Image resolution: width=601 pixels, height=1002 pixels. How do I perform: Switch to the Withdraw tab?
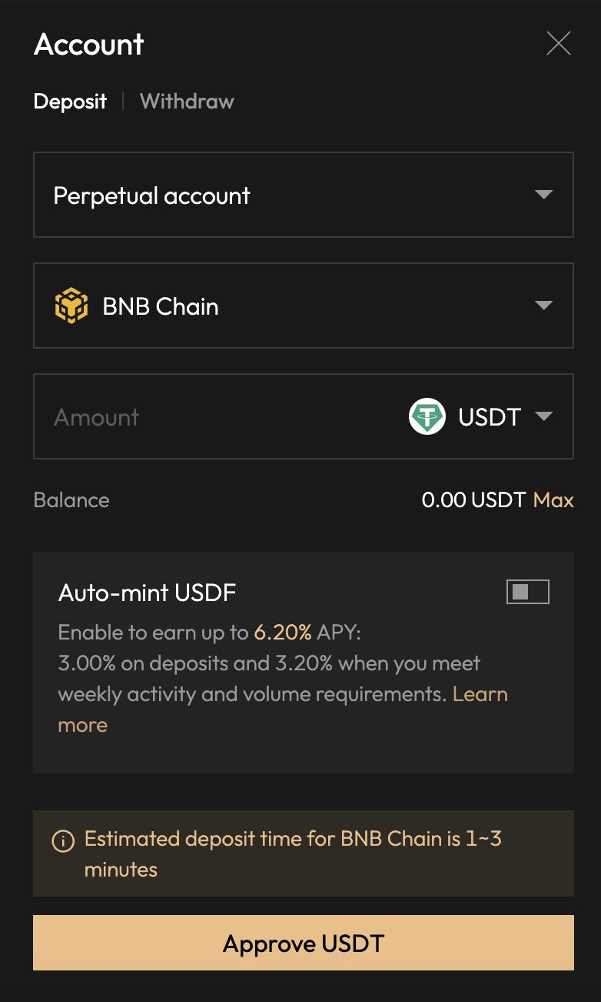[x=187, y=102]
